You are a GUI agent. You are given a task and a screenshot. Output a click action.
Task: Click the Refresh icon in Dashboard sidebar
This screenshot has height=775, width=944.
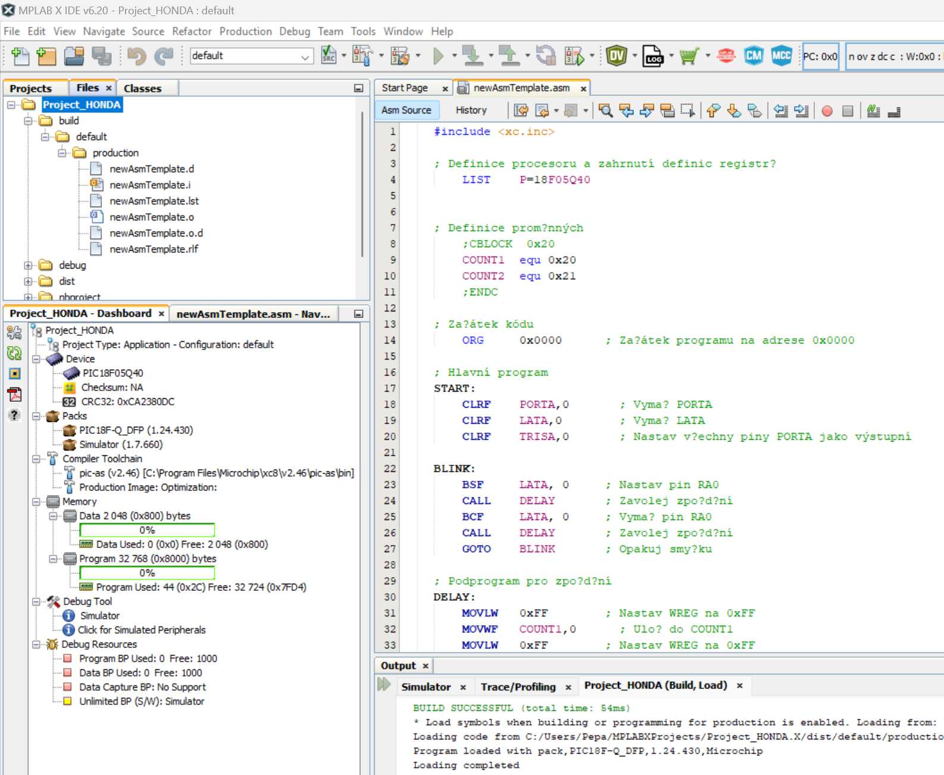[14, 353]
